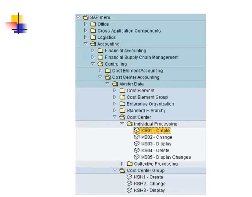The image size is (252, 197).
Task: Select the 'Standard Hierarchy' label
Action: (146, 111)
